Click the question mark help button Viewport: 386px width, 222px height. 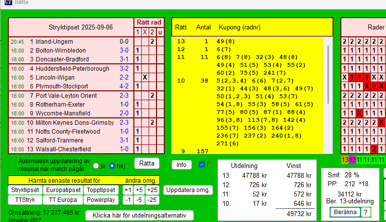tap(366, 212)
